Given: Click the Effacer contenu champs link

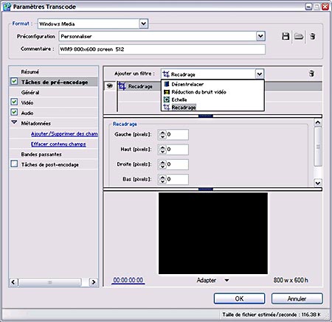Looking at the screenshot, I should click(x=58, y=144).
